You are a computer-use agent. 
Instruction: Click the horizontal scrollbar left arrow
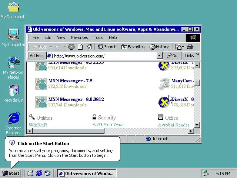point(30,131)
